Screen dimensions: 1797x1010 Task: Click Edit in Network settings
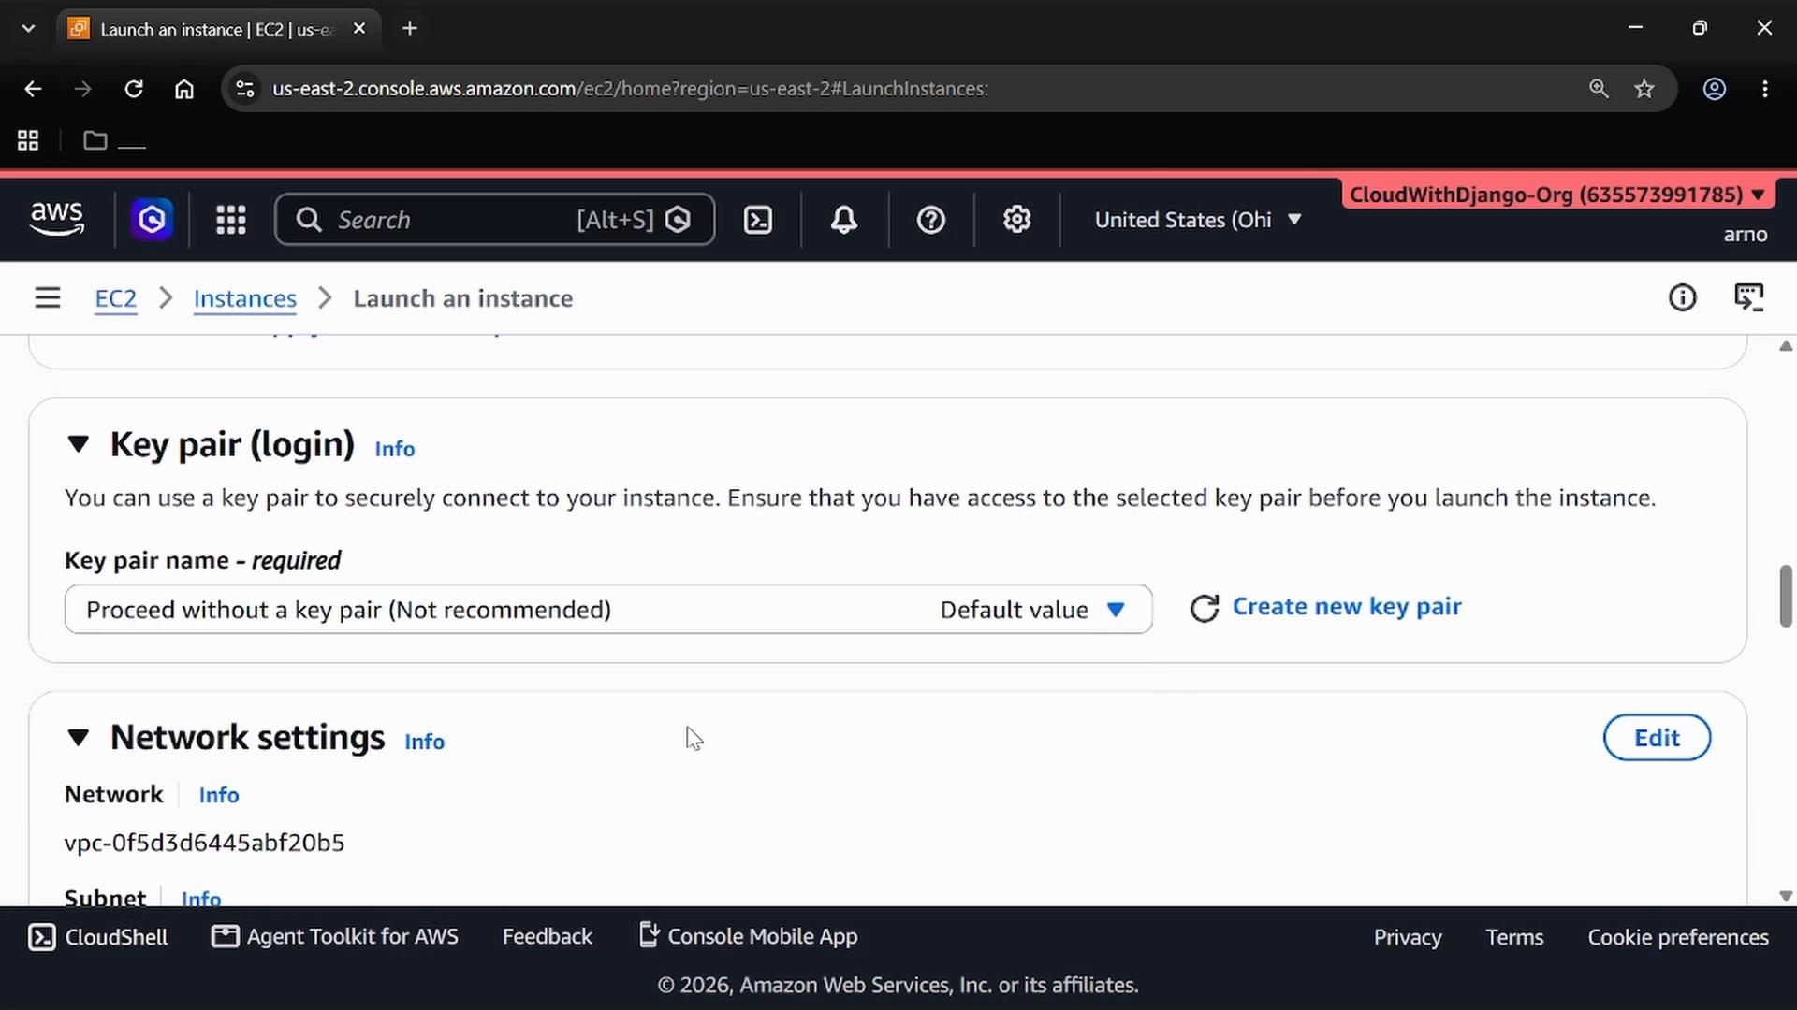tap(1657, 738)
